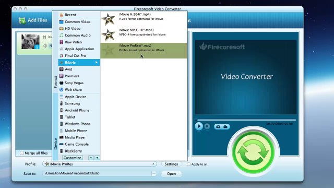Click the Premiere category icon
The width and height of the screenshot is (334, 188).
click(62, 76)
